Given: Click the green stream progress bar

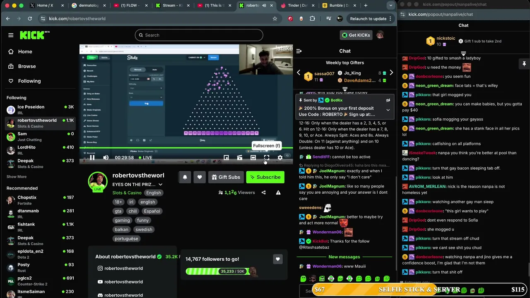Looking at the screenshot, I should (x=186, y=148).
